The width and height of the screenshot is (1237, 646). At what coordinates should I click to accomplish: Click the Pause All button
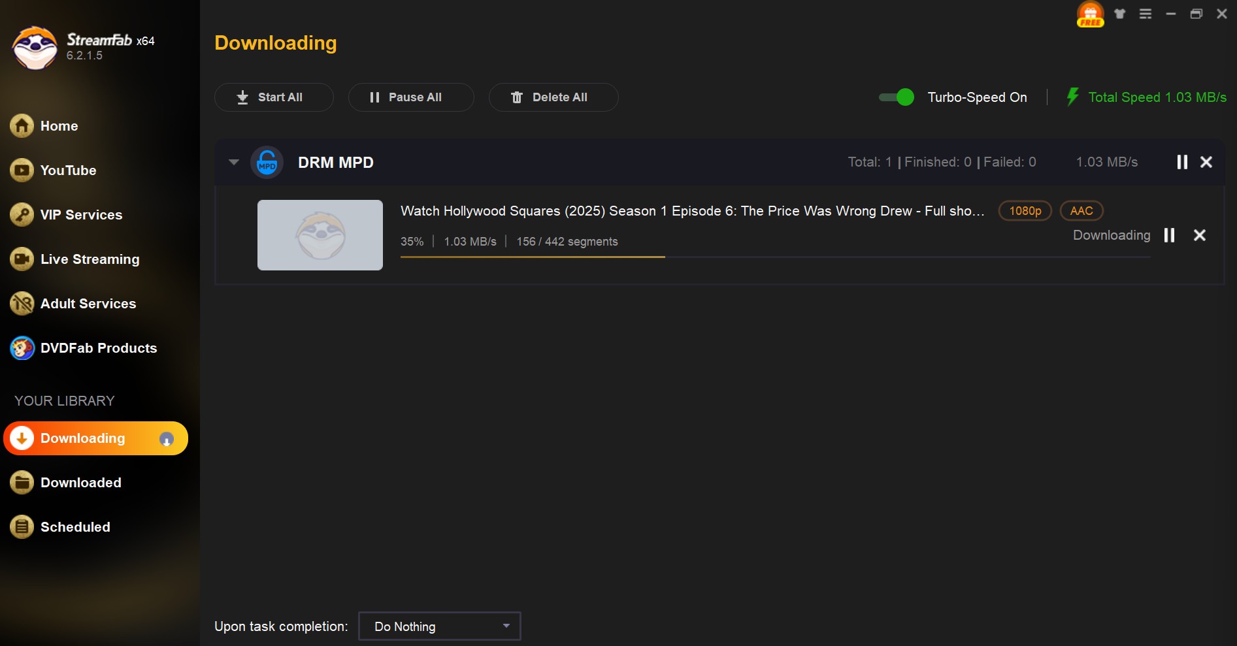pyautogui.click(x=411, y=97)
